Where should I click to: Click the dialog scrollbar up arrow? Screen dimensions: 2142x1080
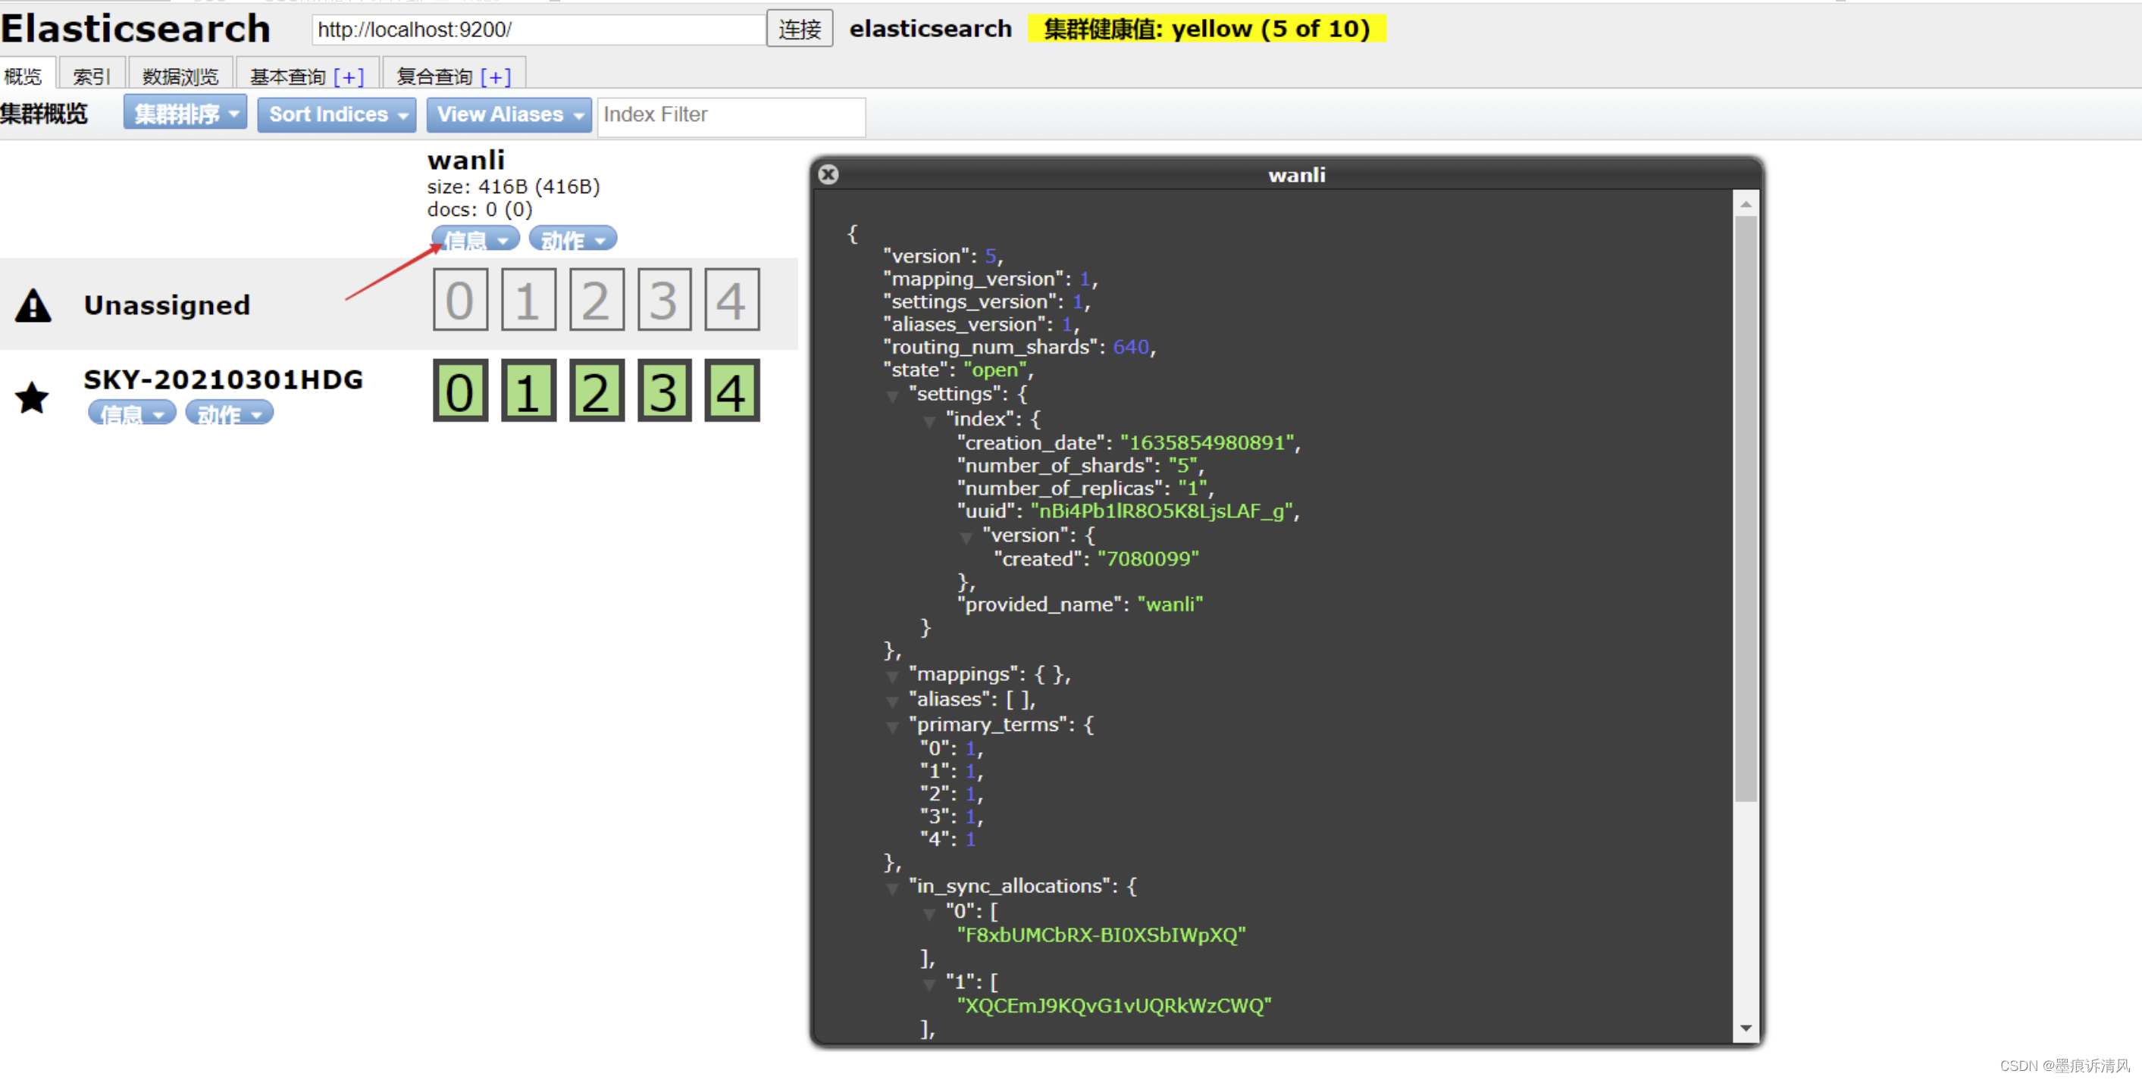click(x=1746, y=204)
